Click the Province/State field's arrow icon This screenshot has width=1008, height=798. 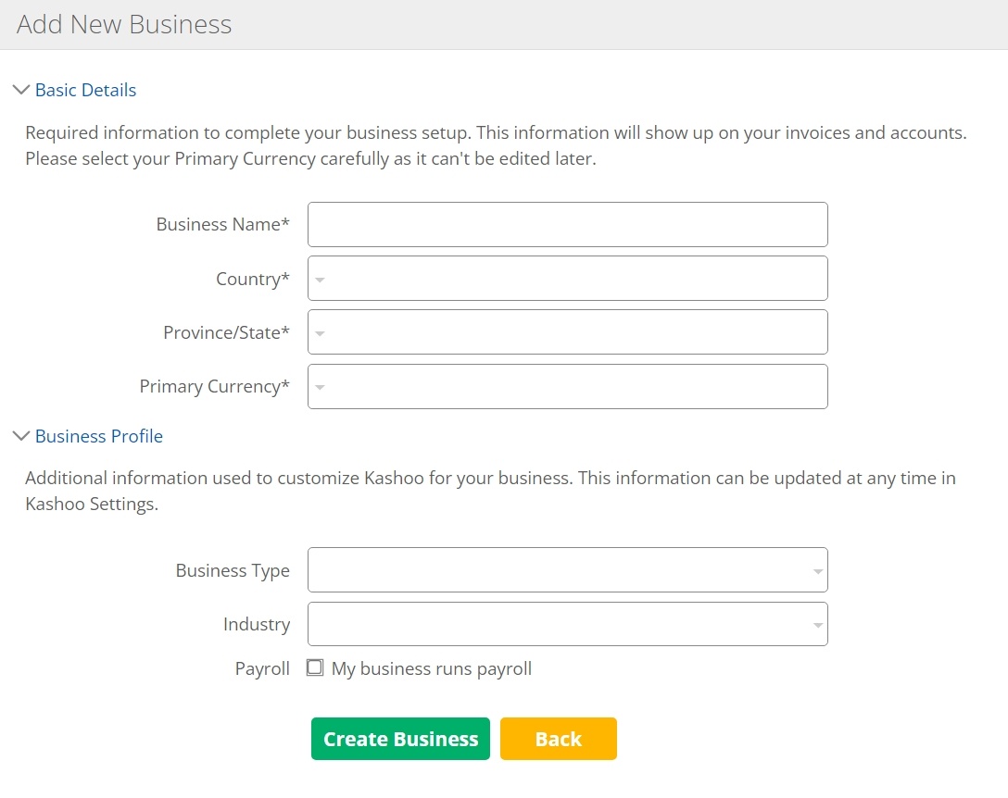tap(320, 333)
